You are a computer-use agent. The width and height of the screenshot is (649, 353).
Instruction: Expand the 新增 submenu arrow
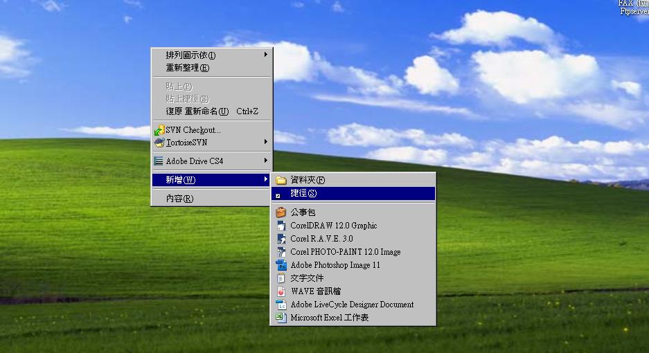266,179
